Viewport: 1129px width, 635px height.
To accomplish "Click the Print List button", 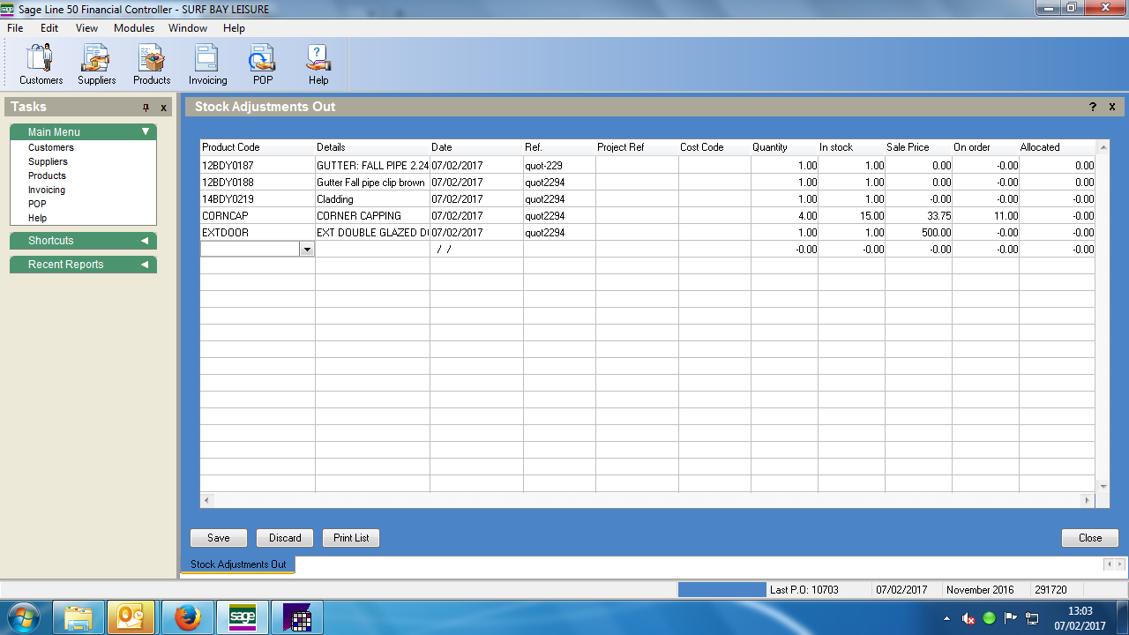I will (x=351, y=538).
